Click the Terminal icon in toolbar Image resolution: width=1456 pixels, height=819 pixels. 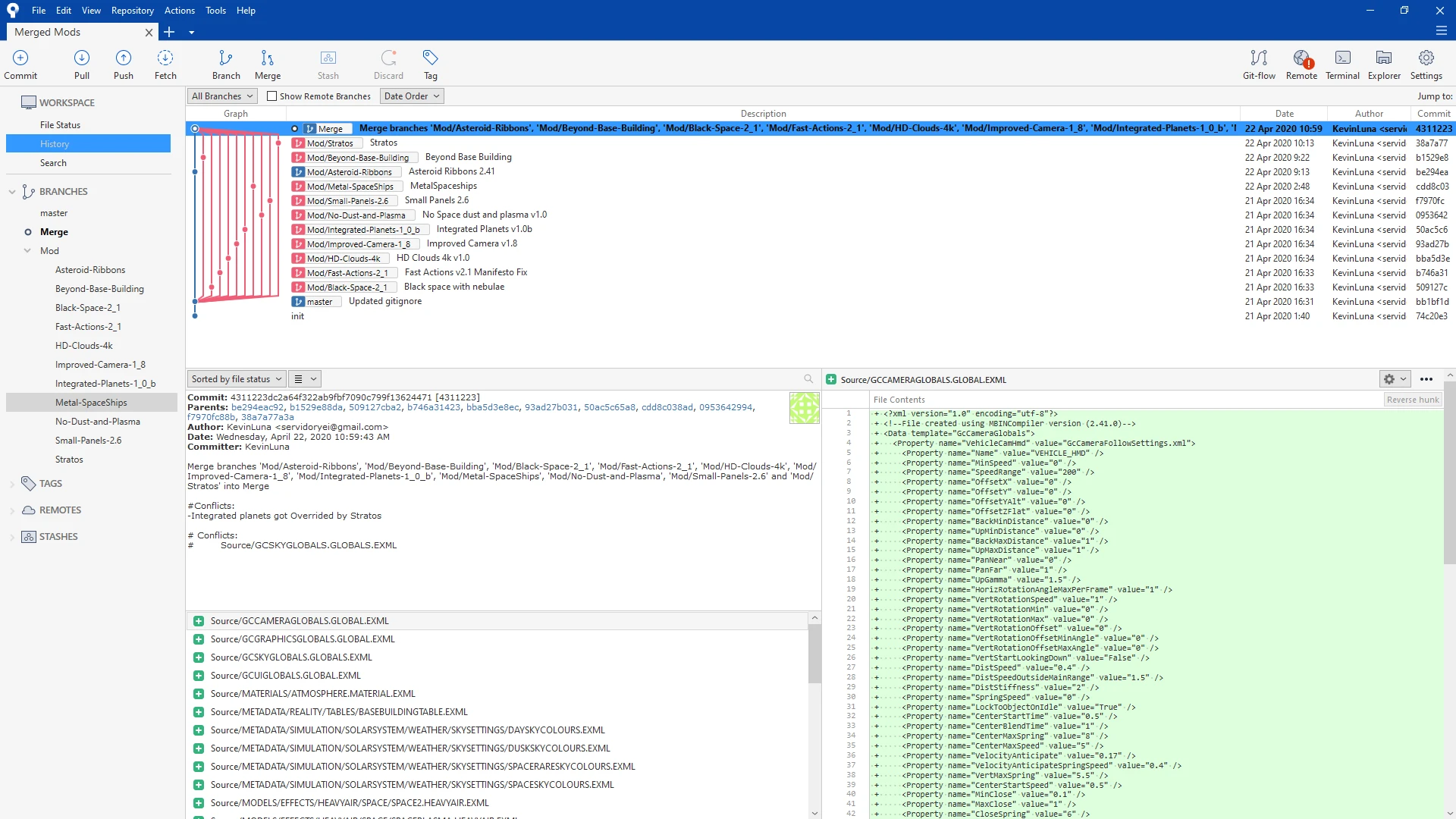point(1342,63)
